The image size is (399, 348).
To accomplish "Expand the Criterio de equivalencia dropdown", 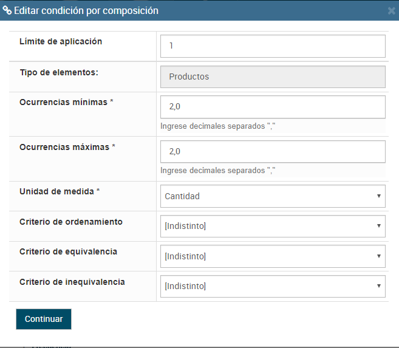I will pos(273,256).
